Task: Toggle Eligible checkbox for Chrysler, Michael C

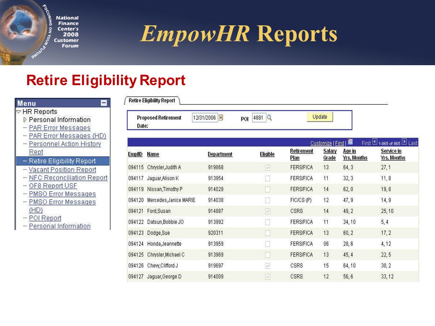Action: click(x=267, y=255)
